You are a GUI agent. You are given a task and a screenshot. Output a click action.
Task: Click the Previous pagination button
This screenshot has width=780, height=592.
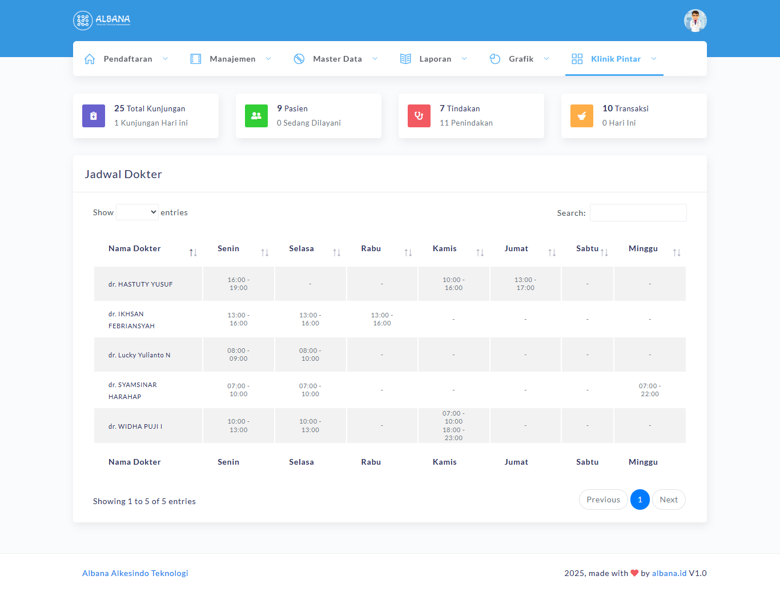pyautogui.click(x=603, y=500)
